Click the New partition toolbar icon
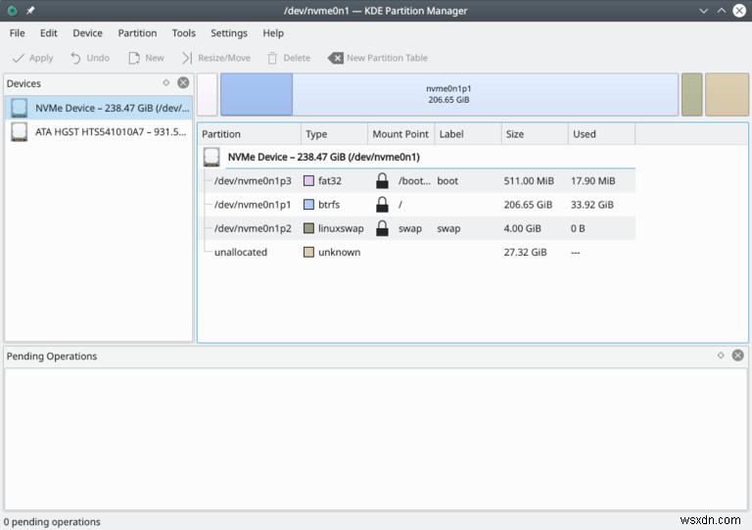Screen dimensions: 752x530 tap(133, 58)
